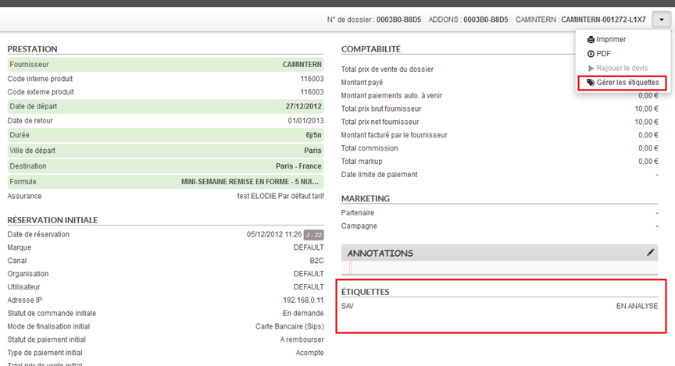
Task: Select the IP address 192.168.0.11
Action: [x=302, y=300]
